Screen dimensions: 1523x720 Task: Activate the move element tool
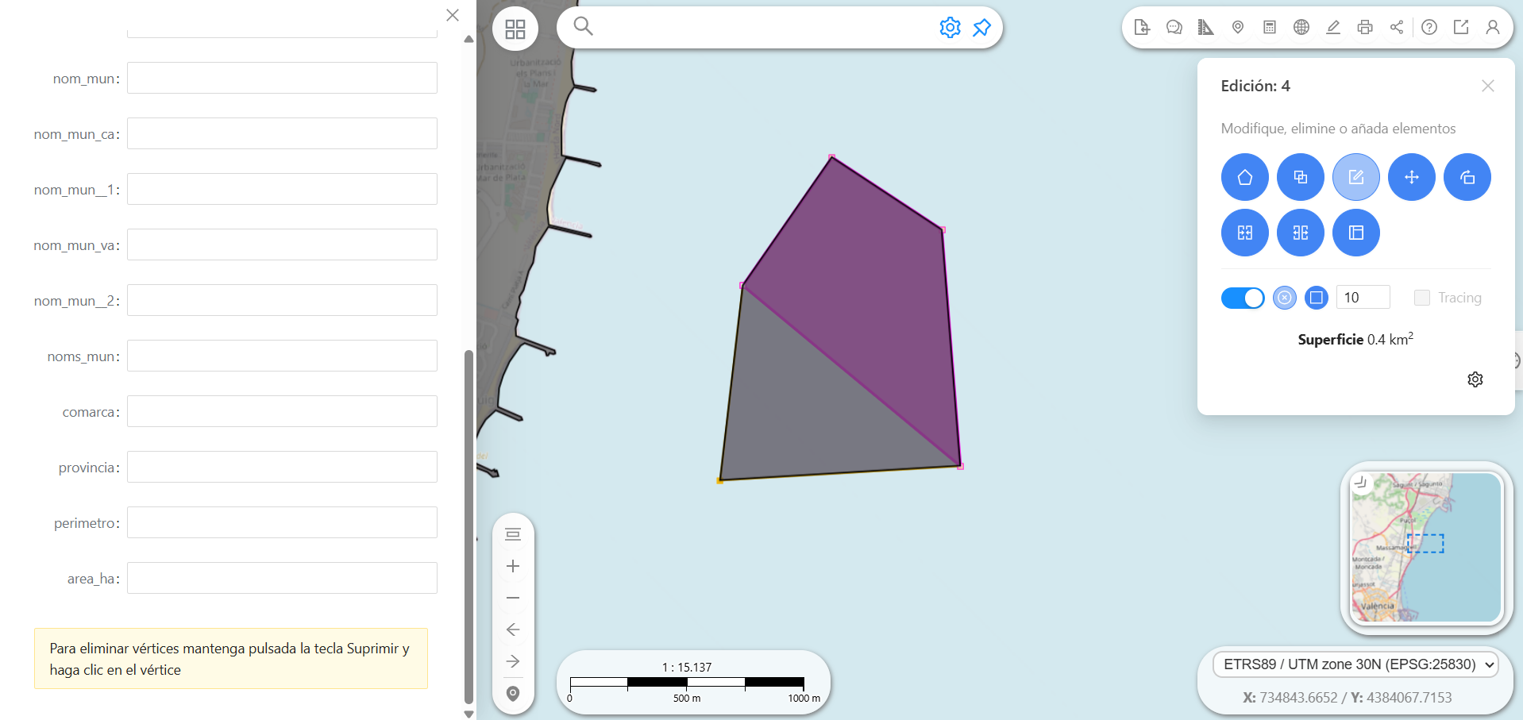[x=1411, y=177]
